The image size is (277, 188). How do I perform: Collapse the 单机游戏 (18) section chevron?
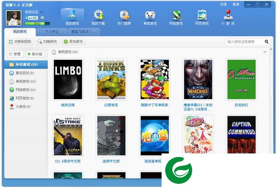point(265,52)
